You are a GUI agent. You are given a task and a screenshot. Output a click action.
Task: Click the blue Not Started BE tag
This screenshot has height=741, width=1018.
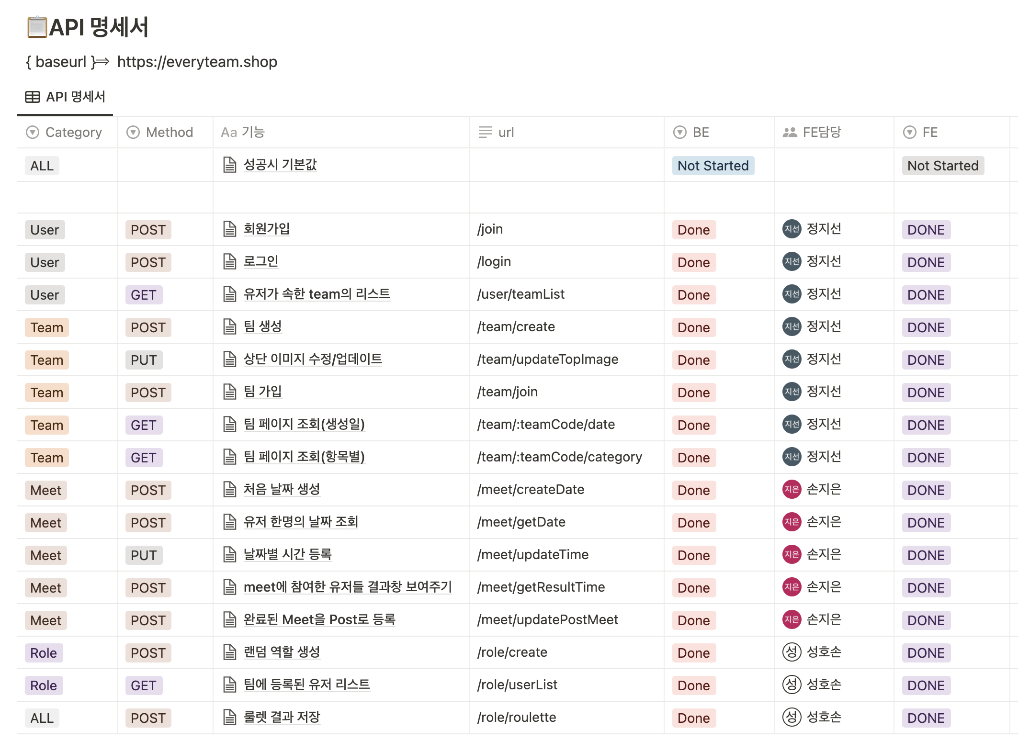[713, 166]
